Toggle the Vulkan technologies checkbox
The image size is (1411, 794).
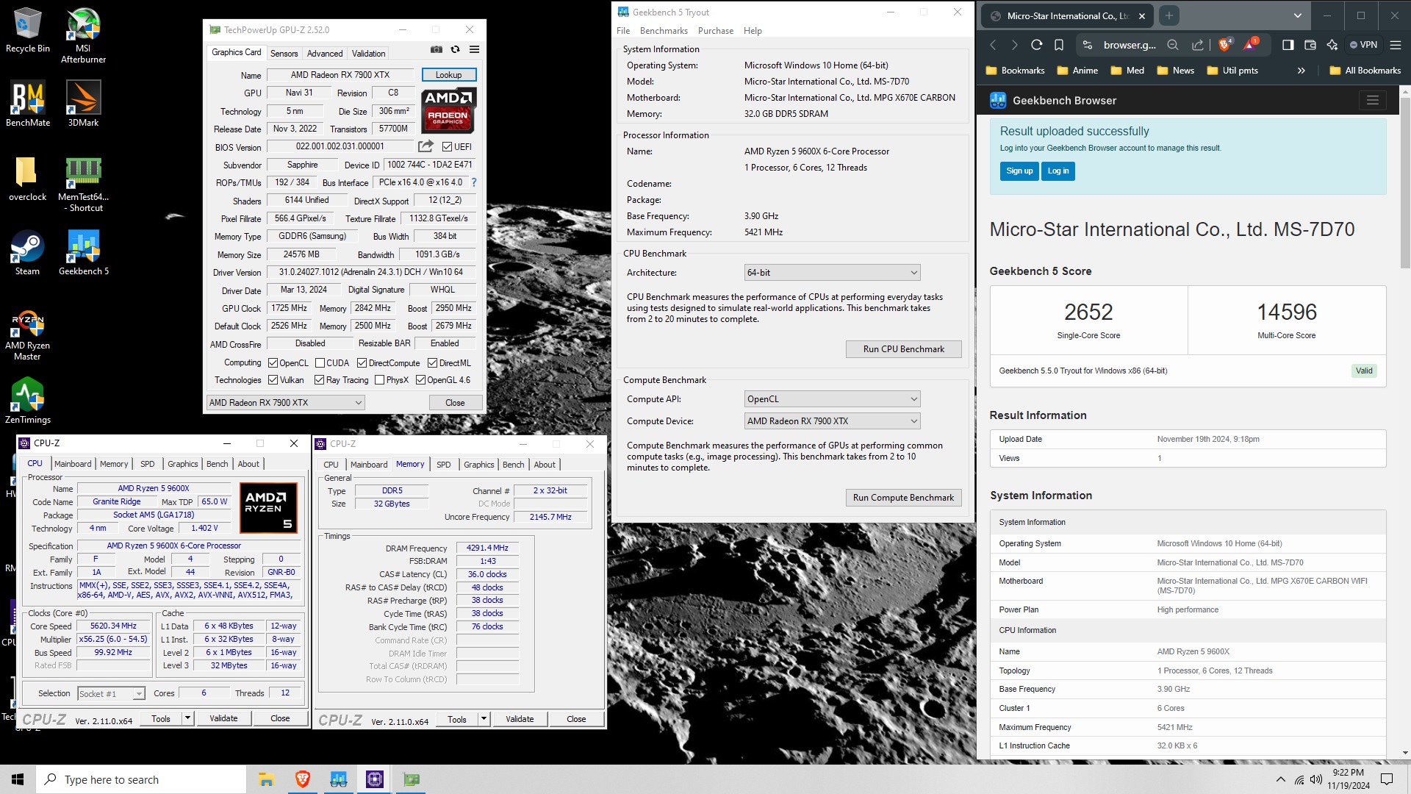pyautogui.click(x=273, y=380)
